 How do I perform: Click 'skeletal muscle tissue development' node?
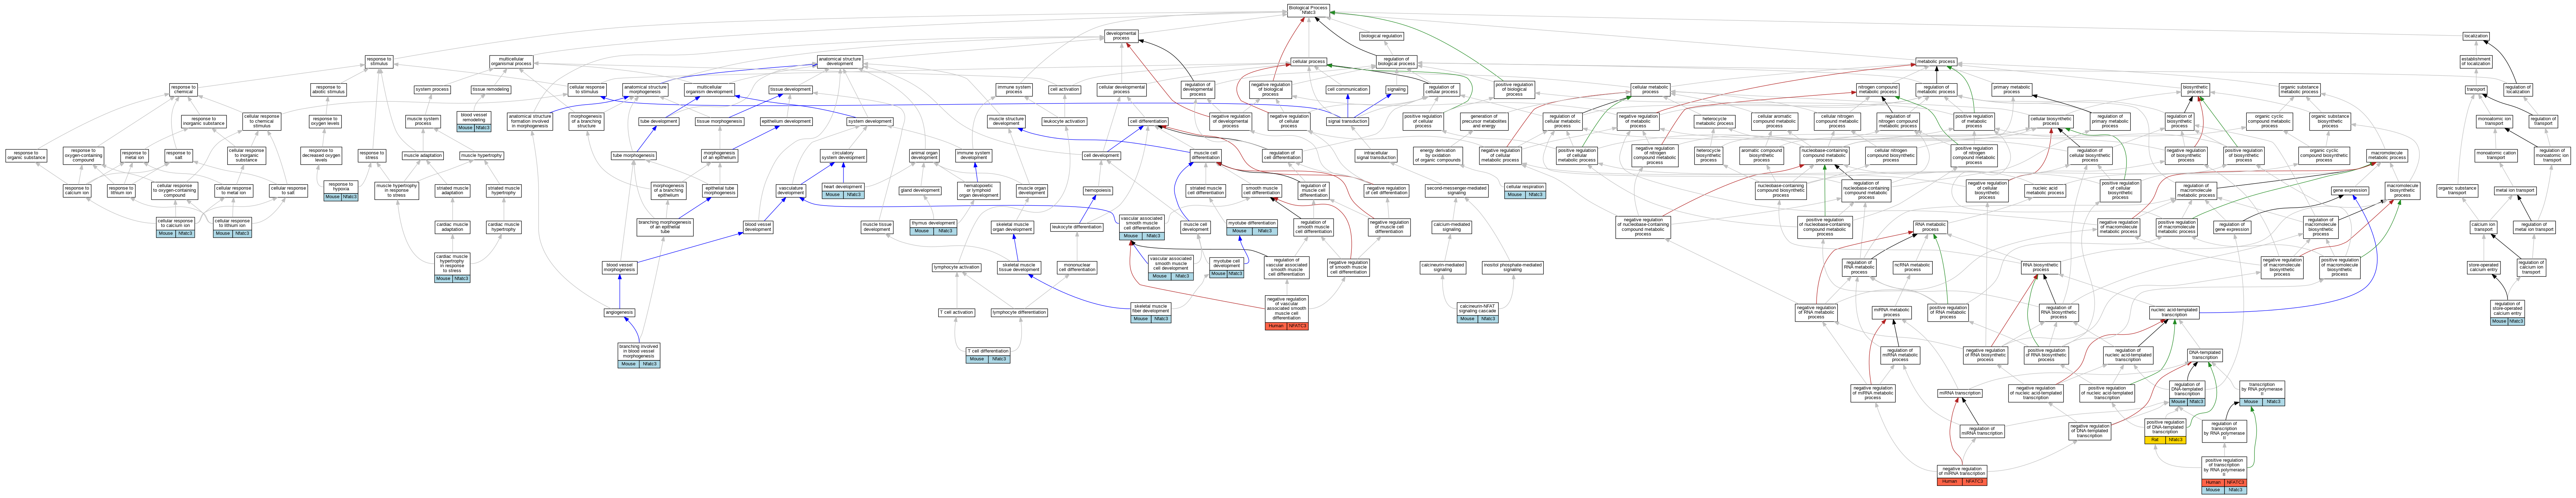click(x=1019, y=267)
